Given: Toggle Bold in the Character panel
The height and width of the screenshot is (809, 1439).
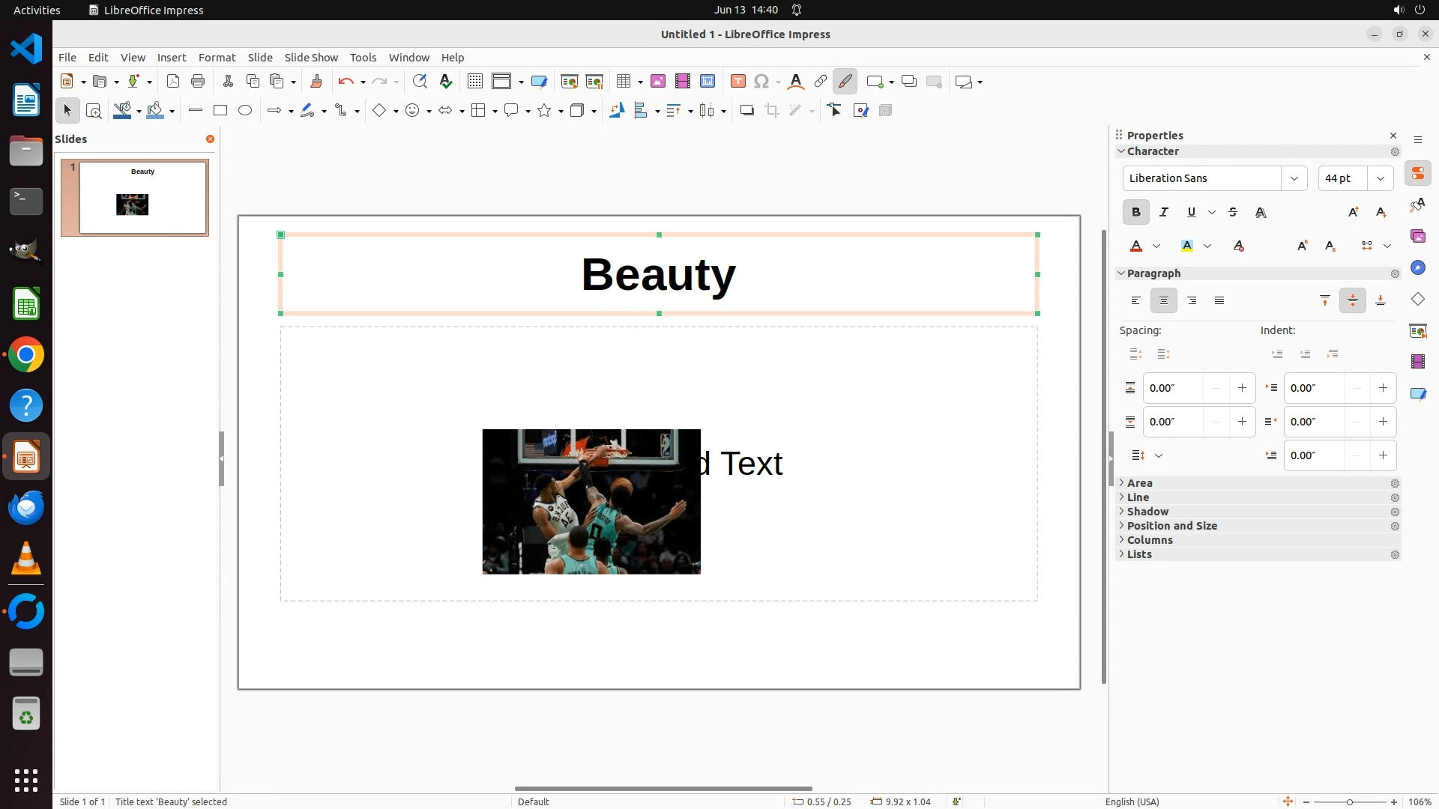Looking at the screenshot, I should [1135, 213].
